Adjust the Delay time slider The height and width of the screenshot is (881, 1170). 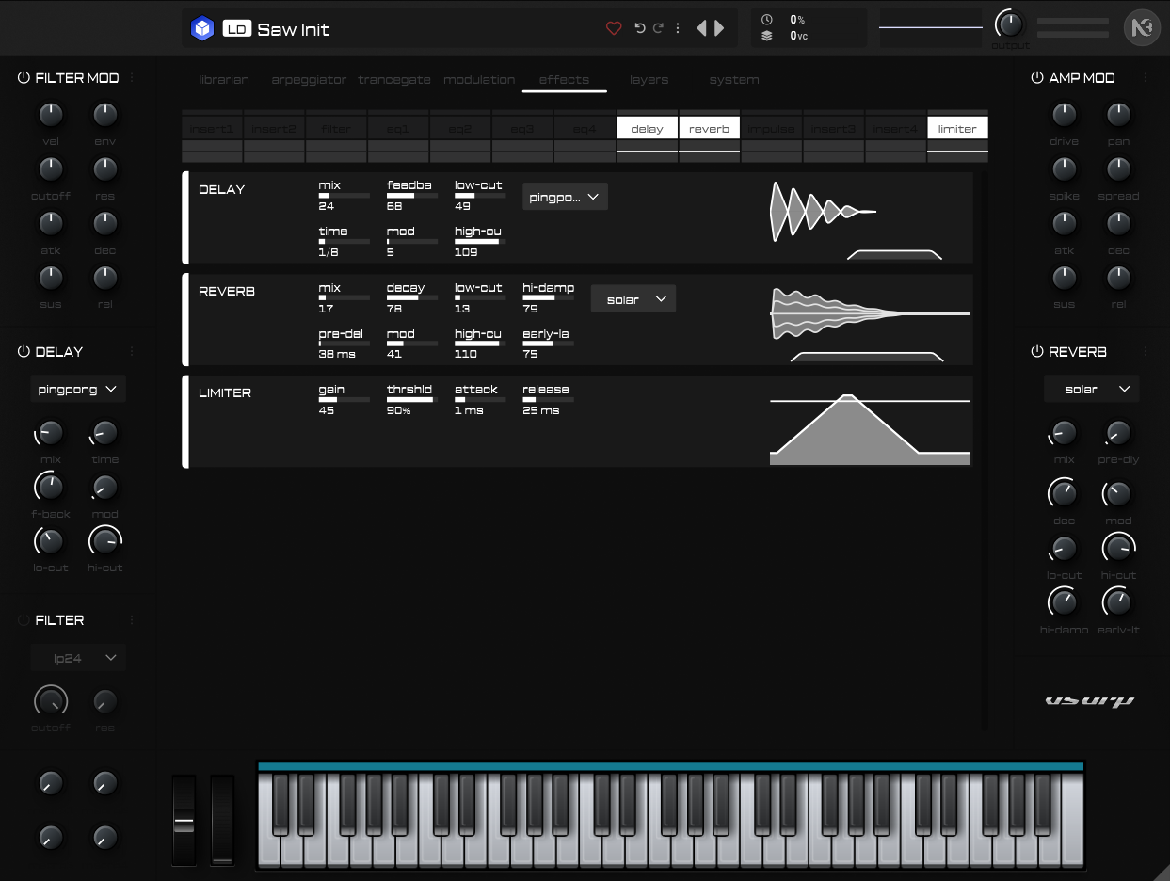coord(345,242)
